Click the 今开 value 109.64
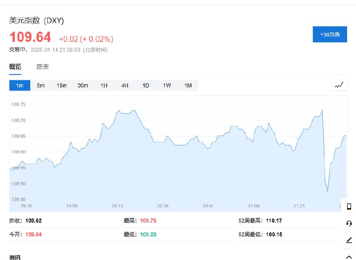This screenshot has height=260, width=356. click(34, 235)
